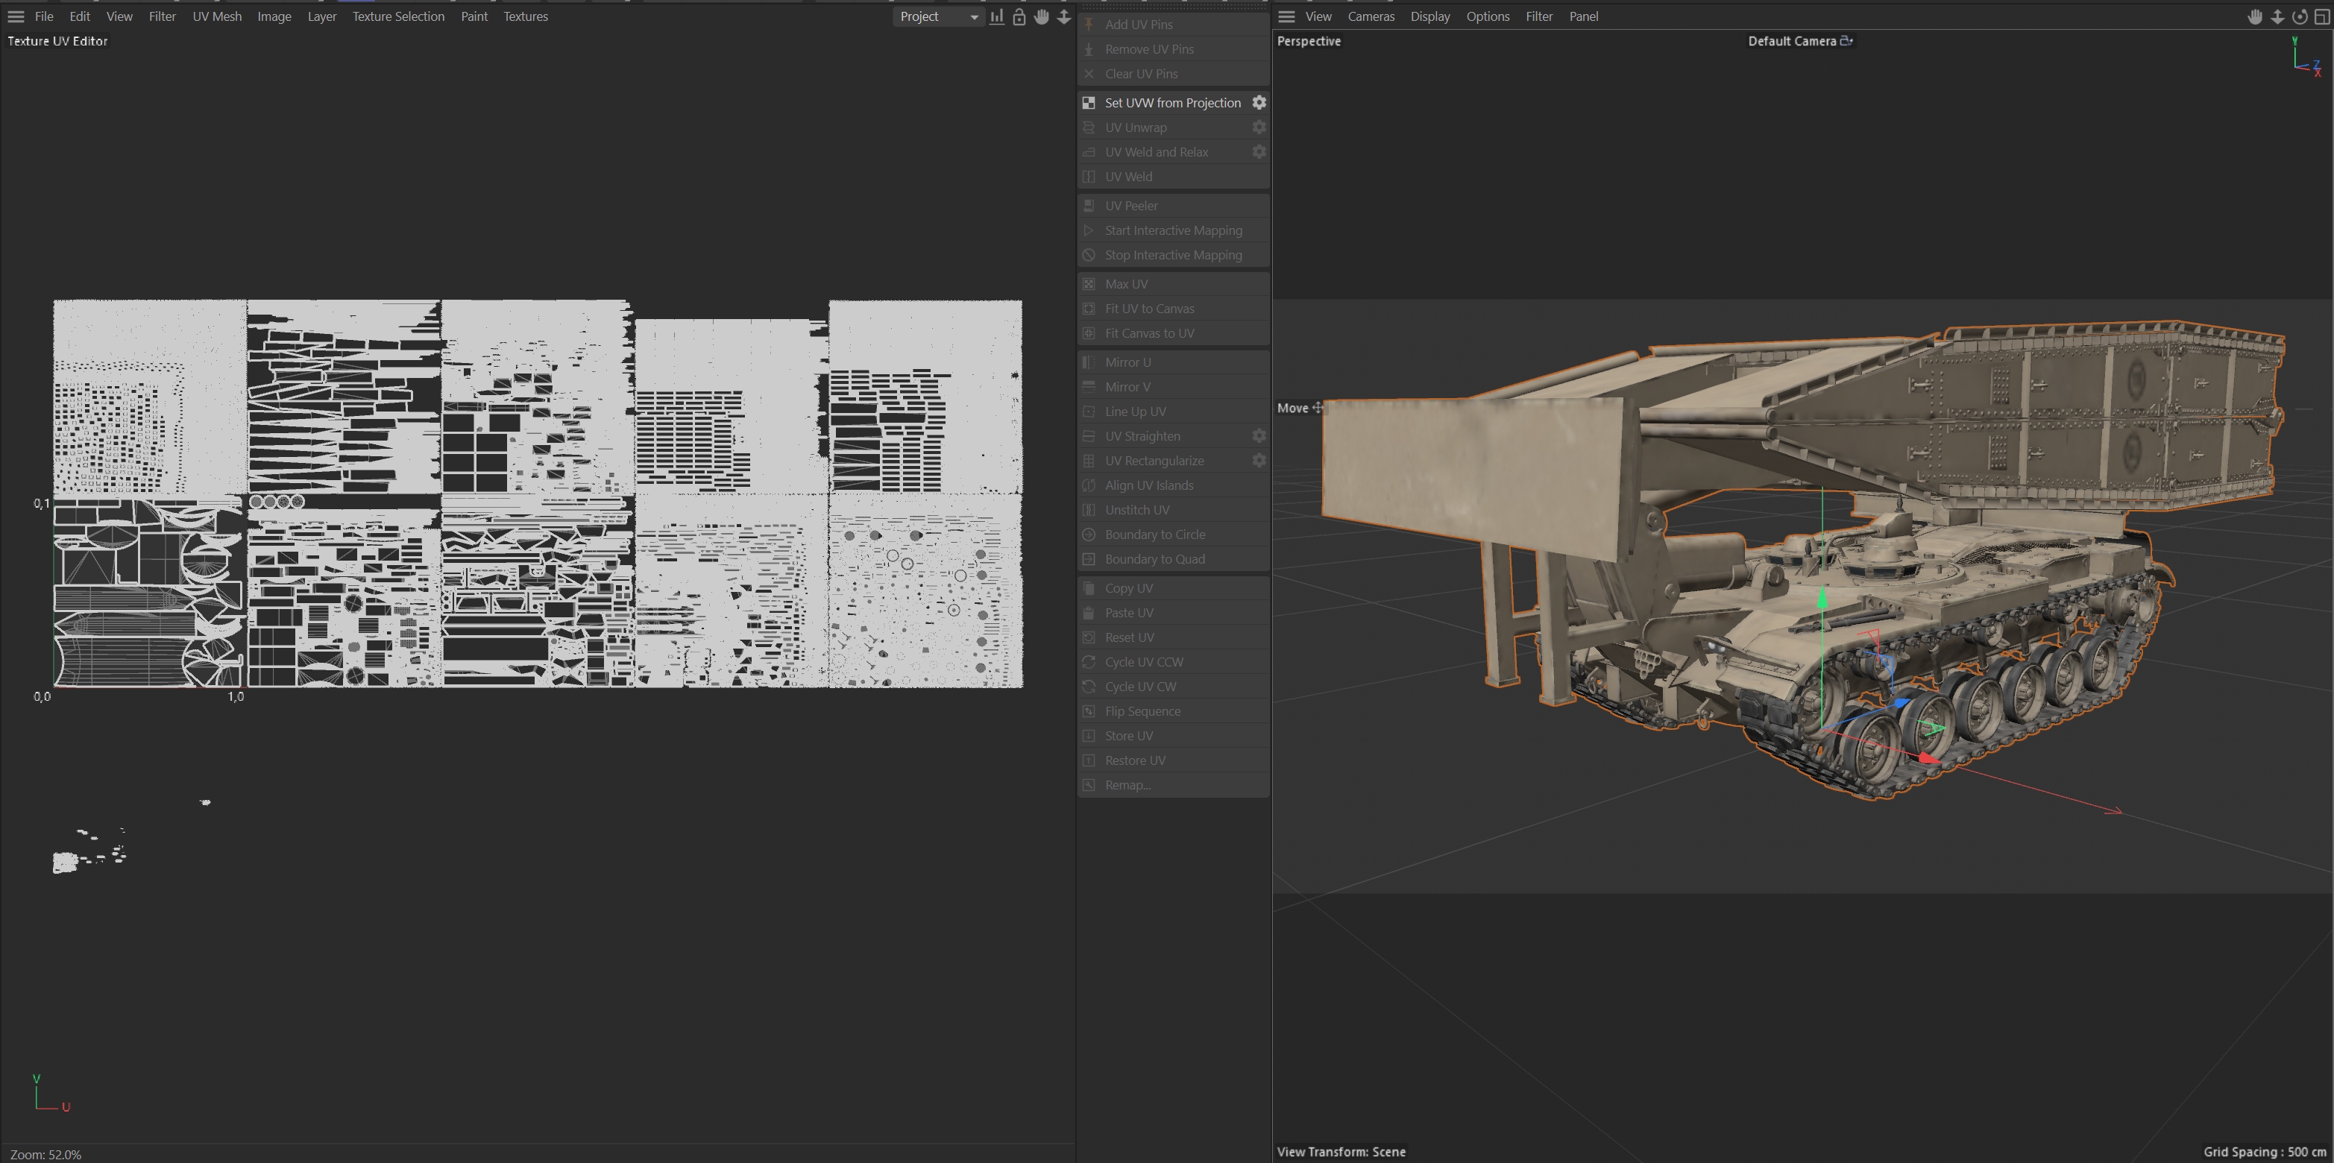Toggle the viewport maximize layout icon
Screen dimensions: 2334x1163
2322,16
